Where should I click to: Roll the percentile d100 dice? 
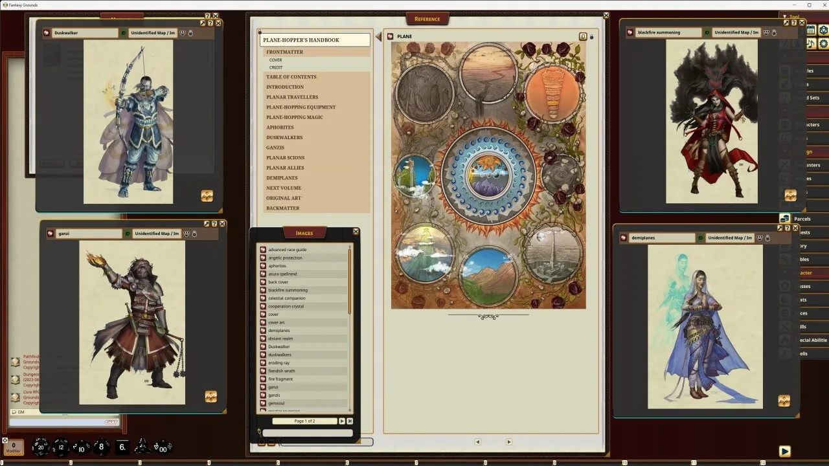click(x=162, y=447)
